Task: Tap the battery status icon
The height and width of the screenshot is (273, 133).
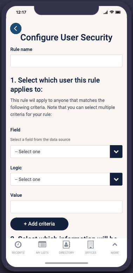Action: point(118,12)
